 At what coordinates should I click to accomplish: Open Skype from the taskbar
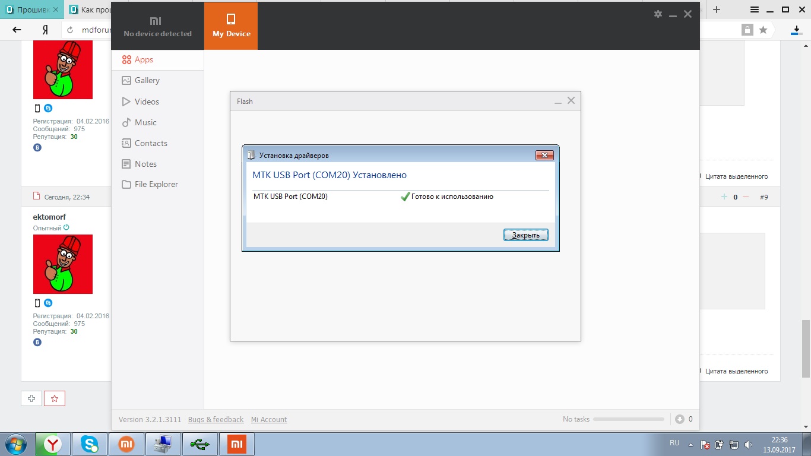click(x=90, y=444)
